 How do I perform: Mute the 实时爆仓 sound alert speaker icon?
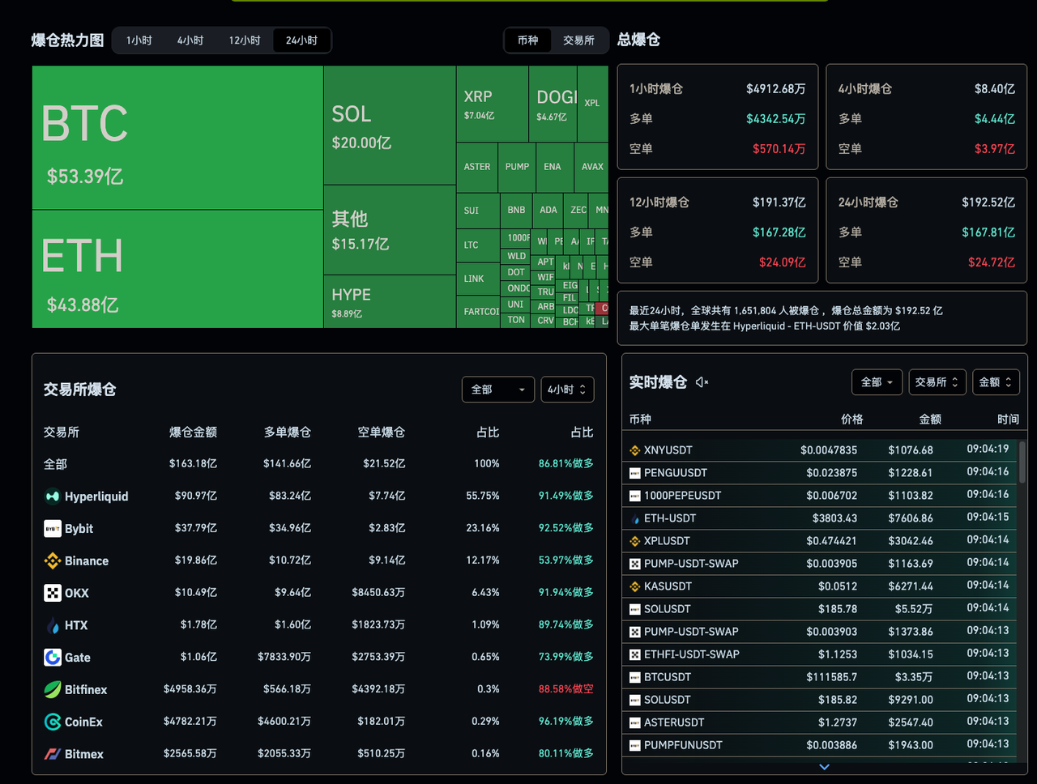click(x=700, y=381)
